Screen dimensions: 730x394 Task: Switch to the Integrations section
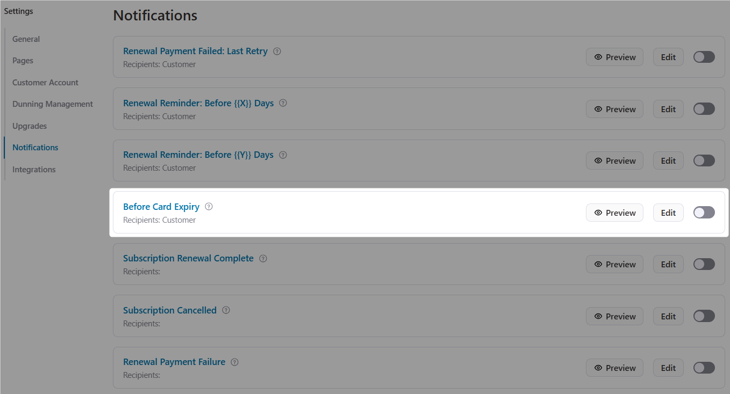[34, 169]
